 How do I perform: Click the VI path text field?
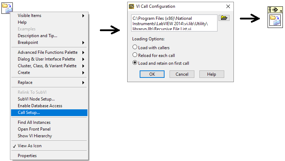(174, 23)
